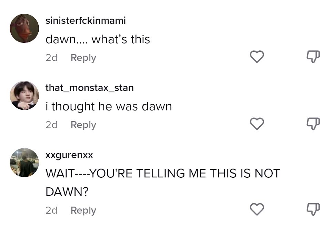Open the sinisterfckinmami username link
Image resolution: width=331 pixels, height=225 pixels.
point(86,21)
